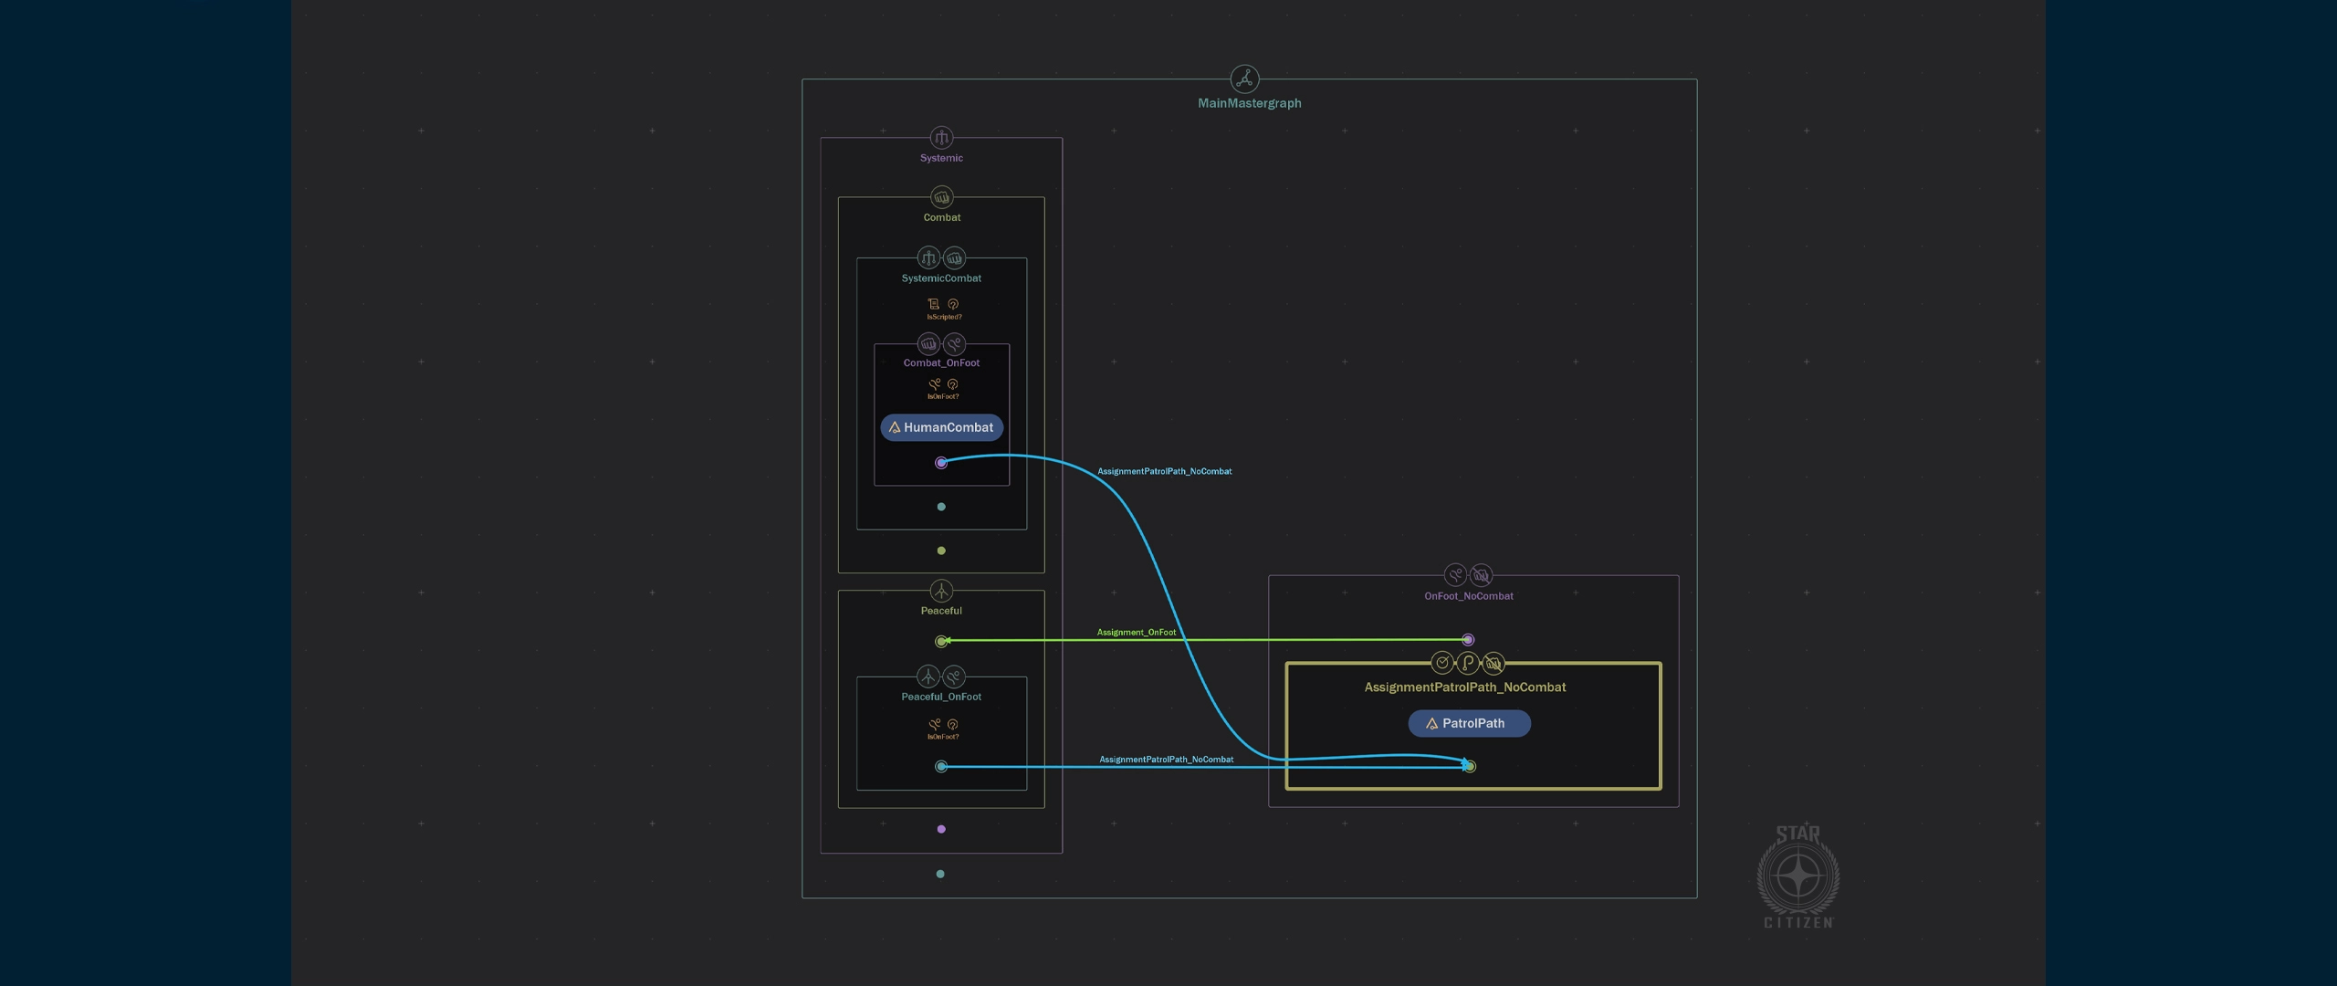Click crossed-out fist icon above OnFoot_NoCombat
The image size is (2337, 986).
pos(1481,575)
